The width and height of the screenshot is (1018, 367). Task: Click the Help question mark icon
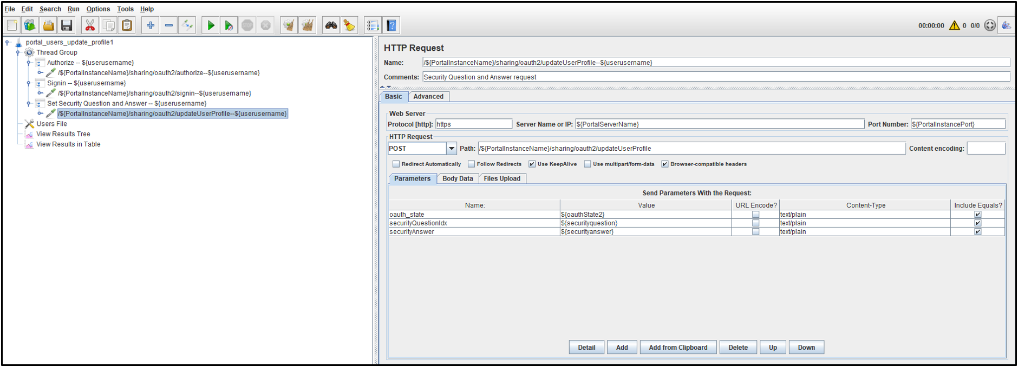coord(391,25)
